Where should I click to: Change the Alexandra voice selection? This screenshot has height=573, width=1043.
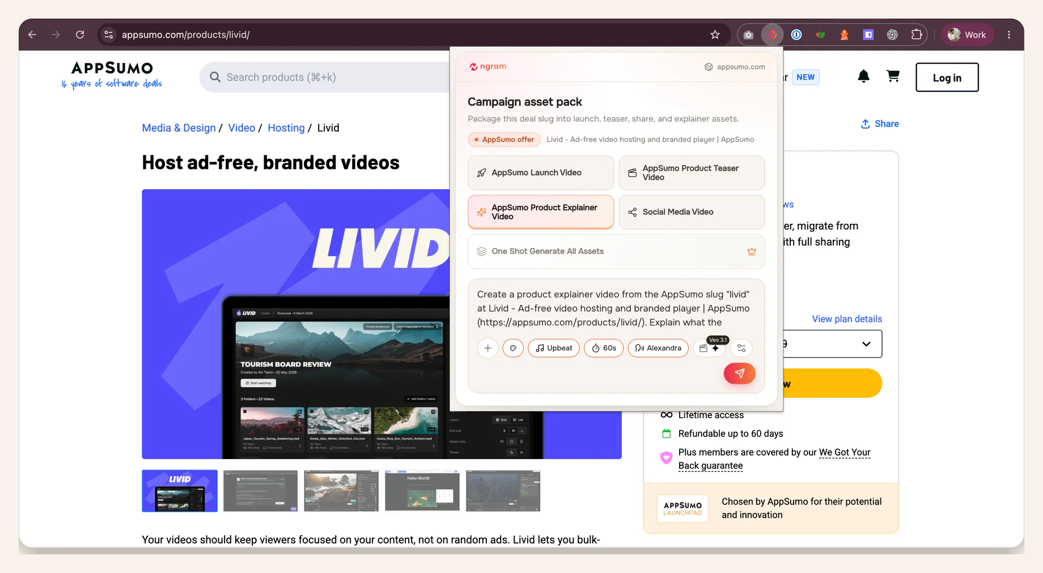(x=658, y=348)
